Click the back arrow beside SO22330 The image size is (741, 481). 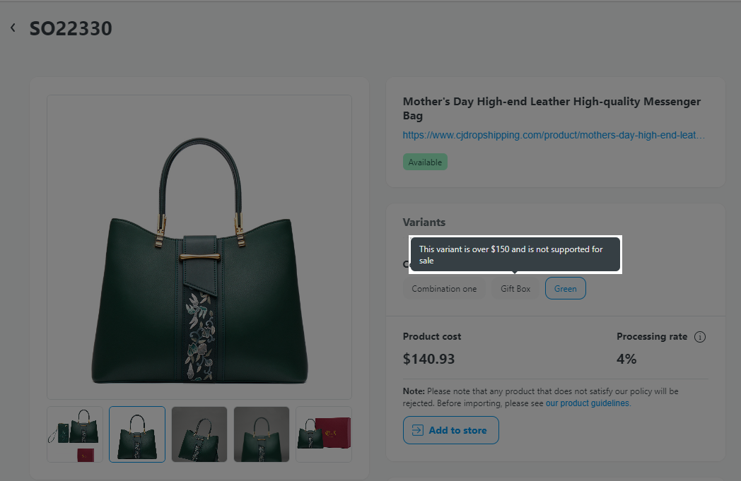pos(13,28)
